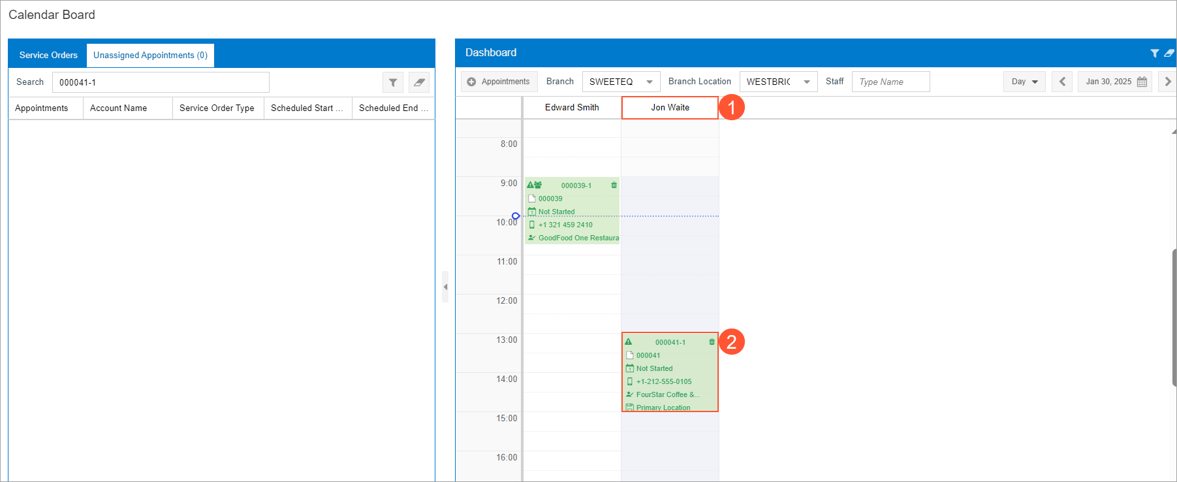Click the eraser clear-filter icon beside Search
The height and width of the screenshot is (482, 1177).
419,82
